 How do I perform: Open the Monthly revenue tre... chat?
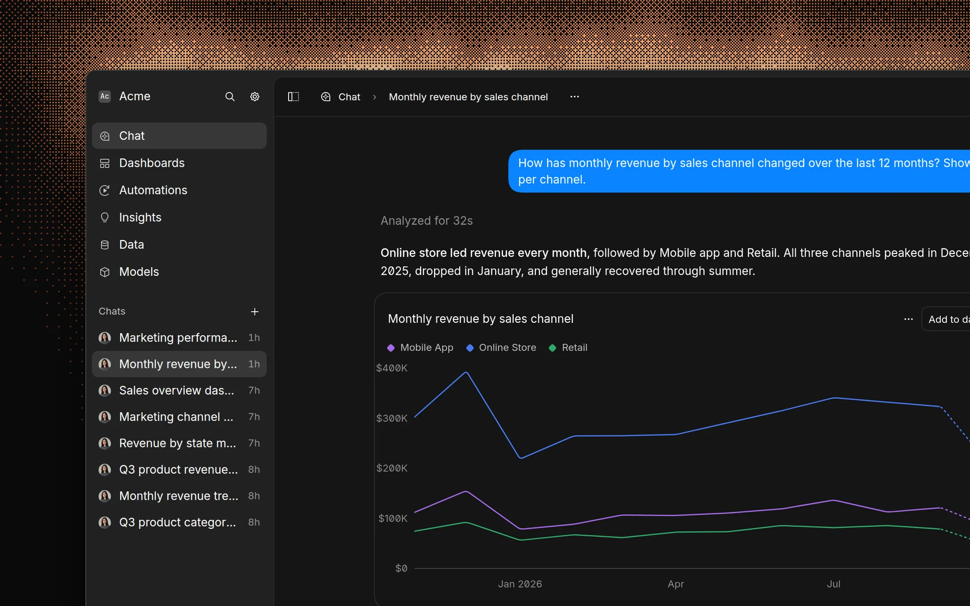(179, 496)
